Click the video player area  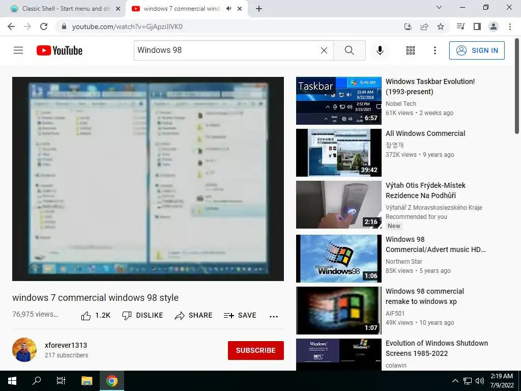[148, 179]
